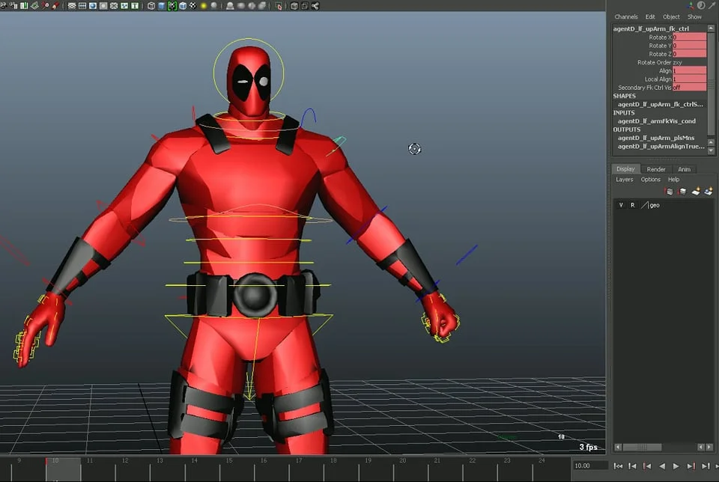
Task: Expand the agentD_lf_armFkVis_cond input node
Action: 656,121
